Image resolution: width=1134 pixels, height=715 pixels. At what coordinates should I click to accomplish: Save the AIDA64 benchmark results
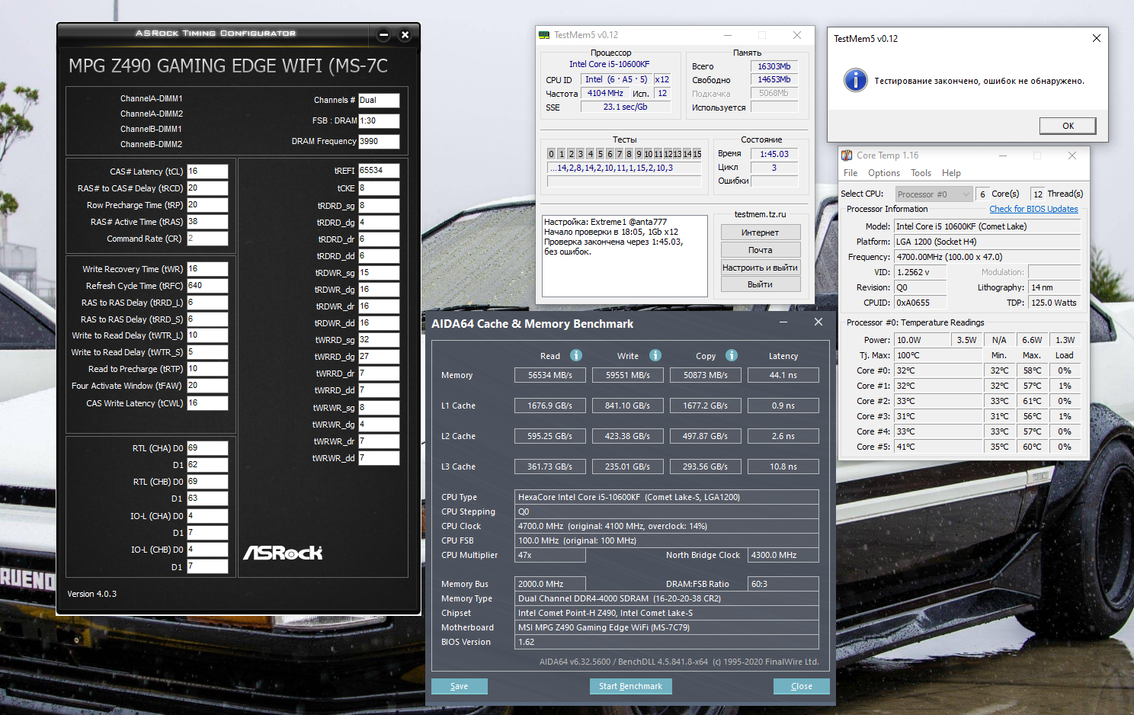tap(460, 686)
